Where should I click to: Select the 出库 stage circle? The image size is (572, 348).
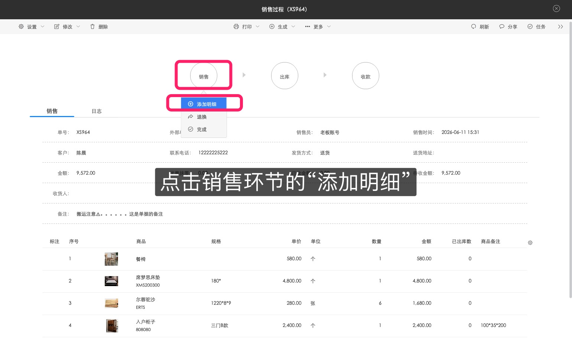click(285, 76)
